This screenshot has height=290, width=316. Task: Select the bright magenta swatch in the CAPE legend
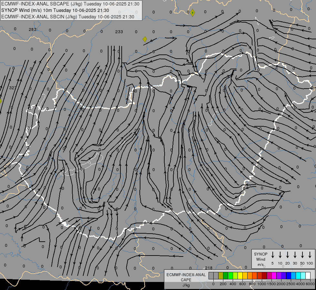(x=274, y=275)
